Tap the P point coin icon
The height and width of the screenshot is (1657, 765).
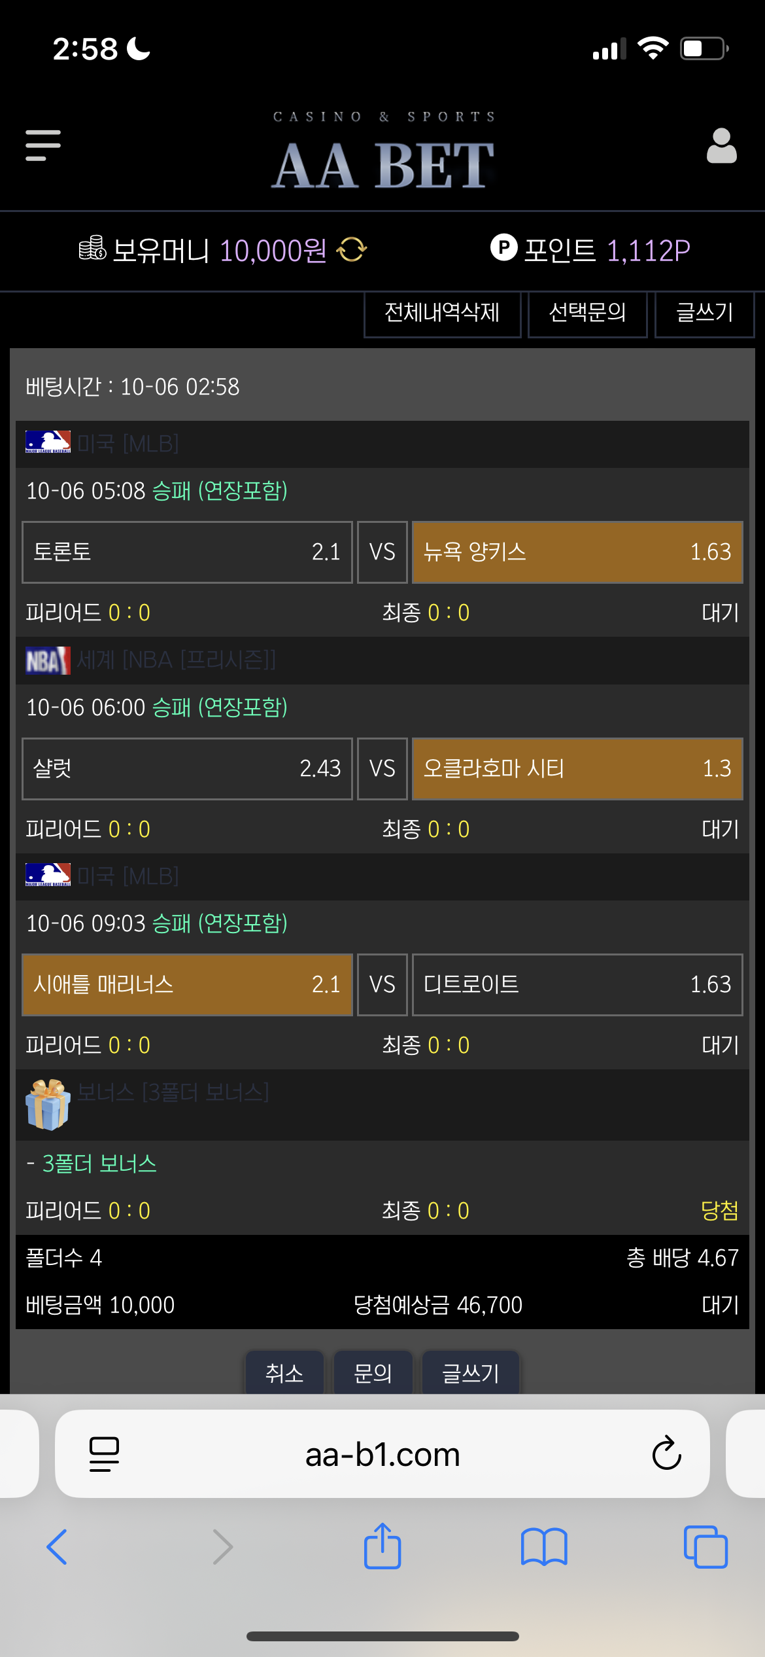pyautogui.click(x=503, y=247)
